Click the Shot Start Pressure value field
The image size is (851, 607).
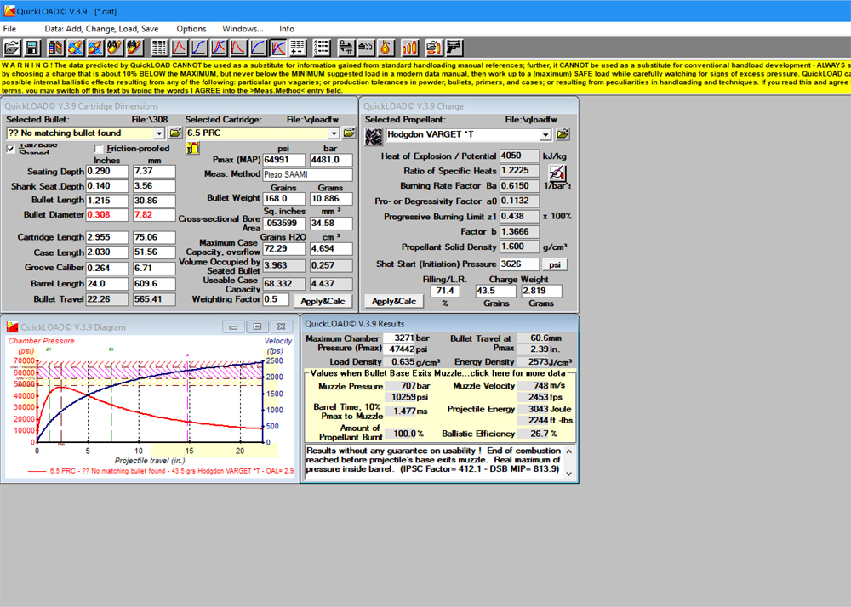point(519,264)
